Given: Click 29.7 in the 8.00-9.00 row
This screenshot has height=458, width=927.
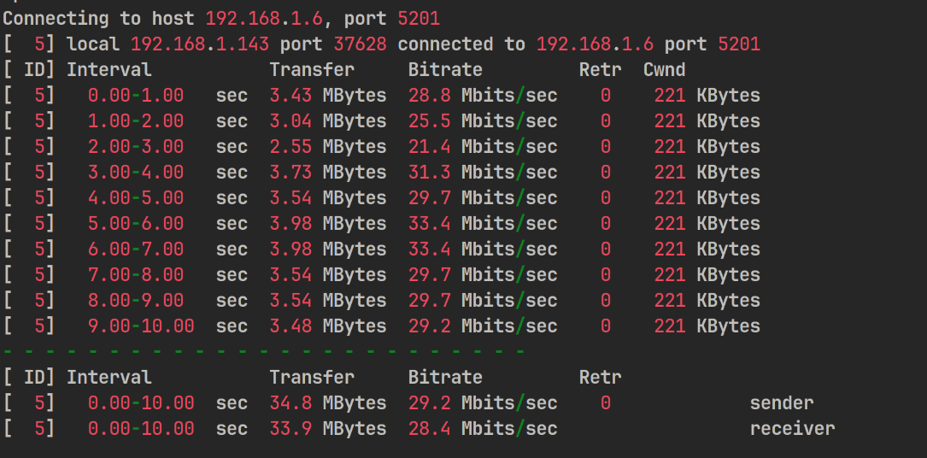Looking at the screenshot, I should tap(429, 300).
